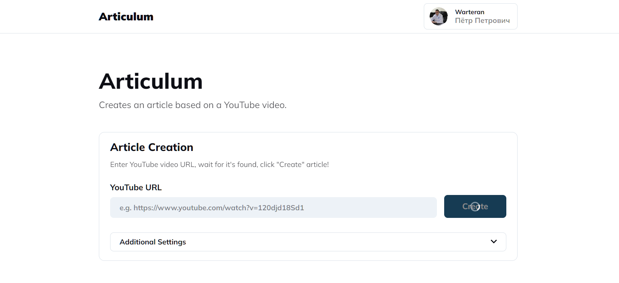
Task: Click the loading spinner on Create
Action: click(475, 207)
